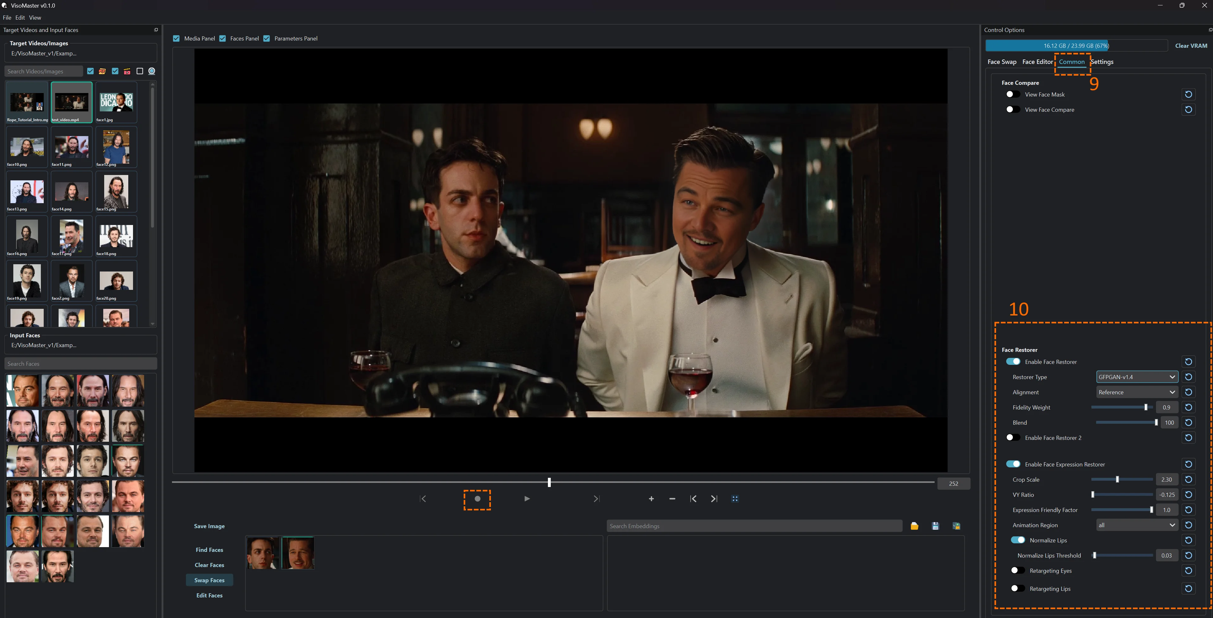Click Clear VRAM
This screenshot has height=618, width=1213.
pos(1191,46)
